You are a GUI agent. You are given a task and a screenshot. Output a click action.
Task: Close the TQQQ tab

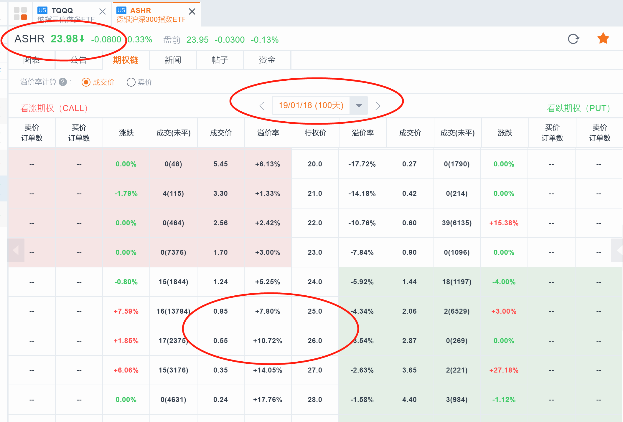coord(102,12)
